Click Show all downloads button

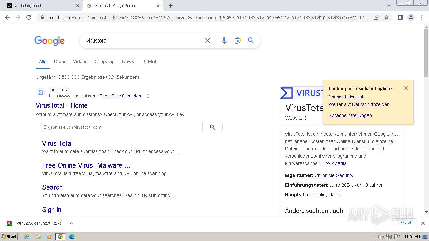click(x=405, y=223)
